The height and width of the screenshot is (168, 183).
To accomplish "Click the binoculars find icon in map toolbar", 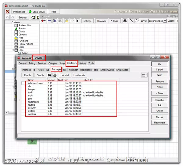I will (x=125, y=21).
